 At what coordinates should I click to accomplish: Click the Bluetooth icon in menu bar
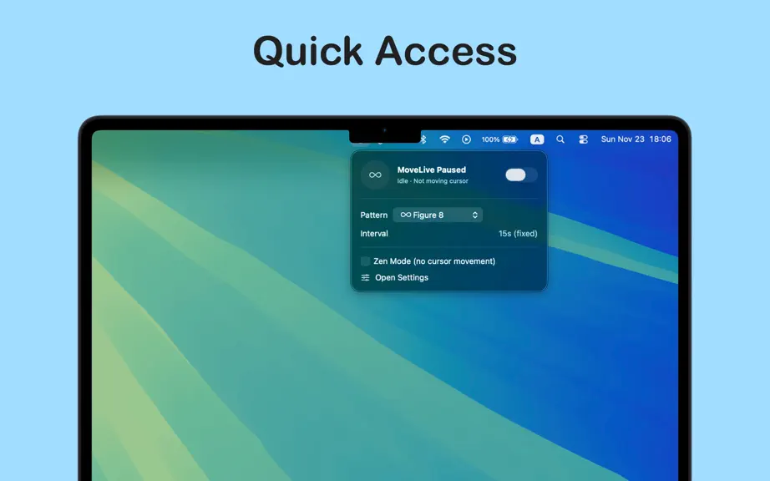click(x=423, y=139)
